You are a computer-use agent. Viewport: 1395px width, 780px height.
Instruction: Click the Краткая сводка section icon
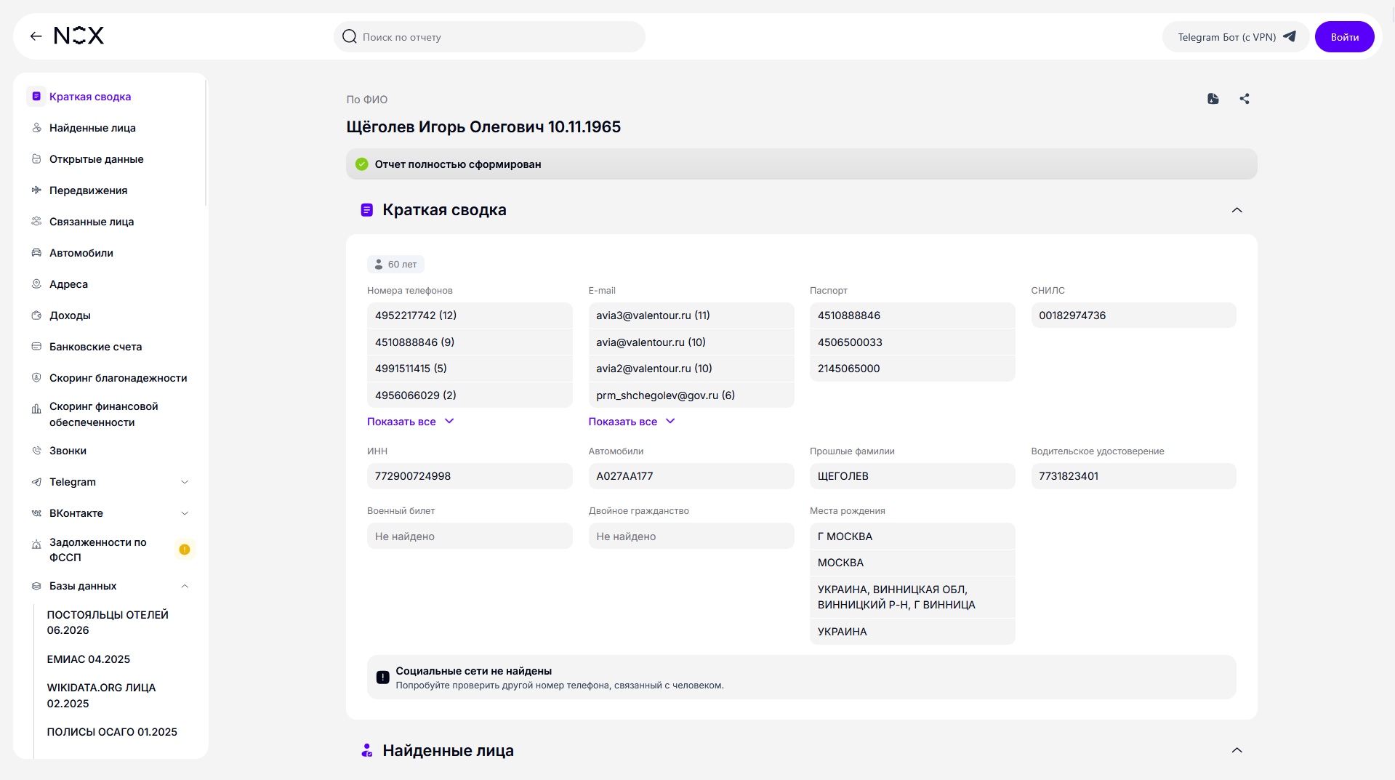(x=367, y=210)
